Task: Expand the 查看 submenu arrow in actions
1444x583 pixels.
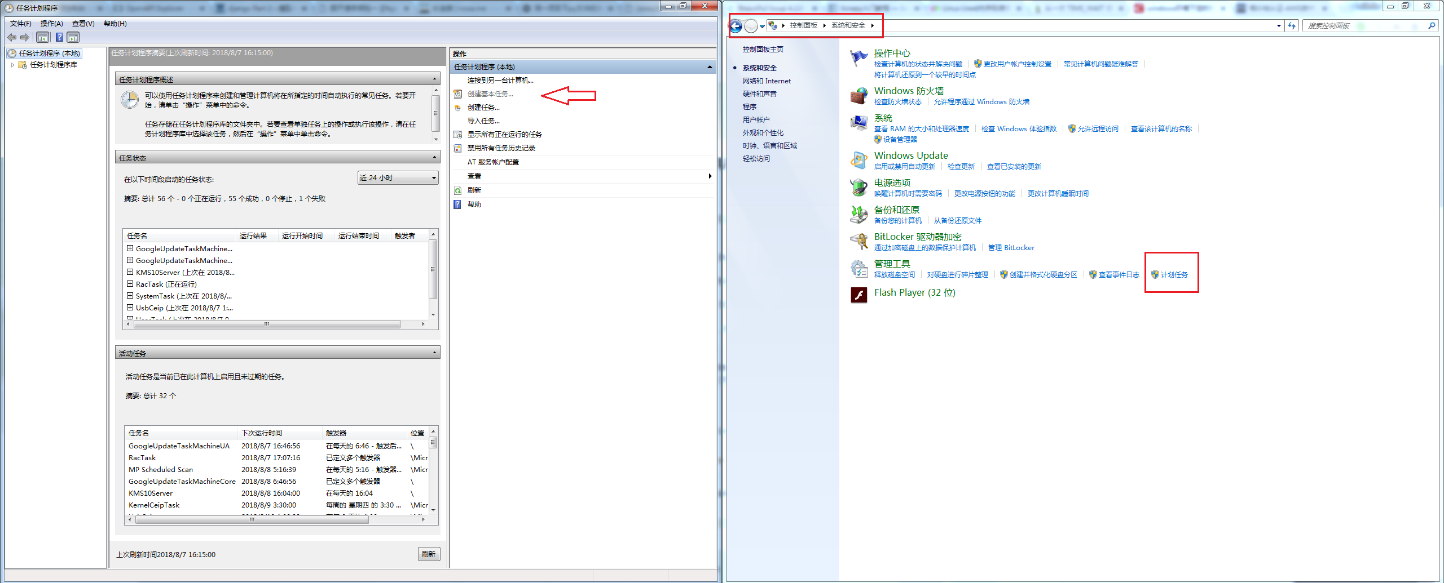Action: point(710,176)
